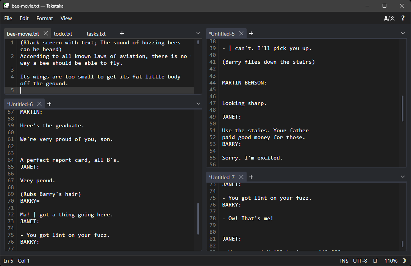Close the *Untitled-5 tab
Screen dimensions: 411x266
[241, 34]
